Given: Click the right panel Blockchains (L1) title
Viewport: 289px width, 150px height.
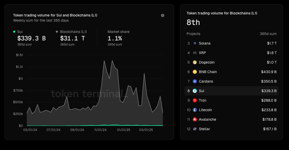Looking at the screenshot, I should point(222,13).
